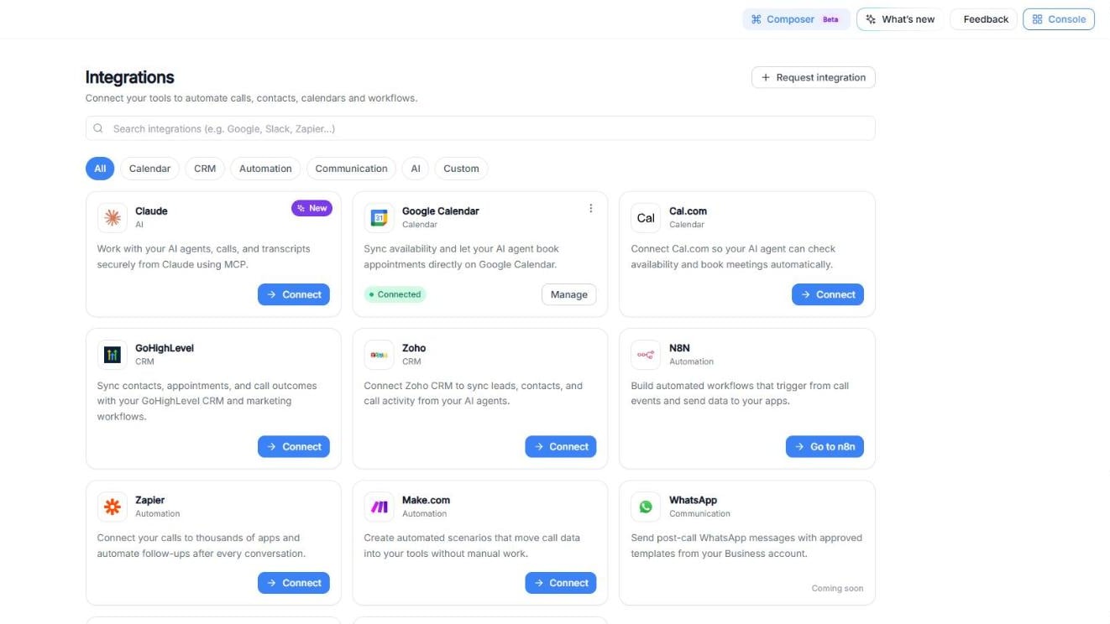Click the New badge on Claude card
1110x624 pixels.
tap(312, 208)
